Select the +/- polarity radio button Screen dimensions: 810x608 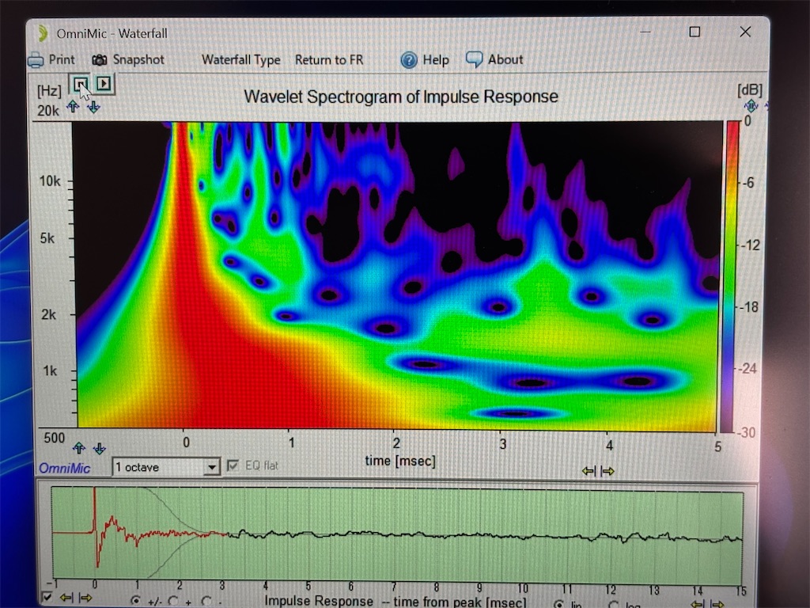pyautogui.click(x=135, y=601)
